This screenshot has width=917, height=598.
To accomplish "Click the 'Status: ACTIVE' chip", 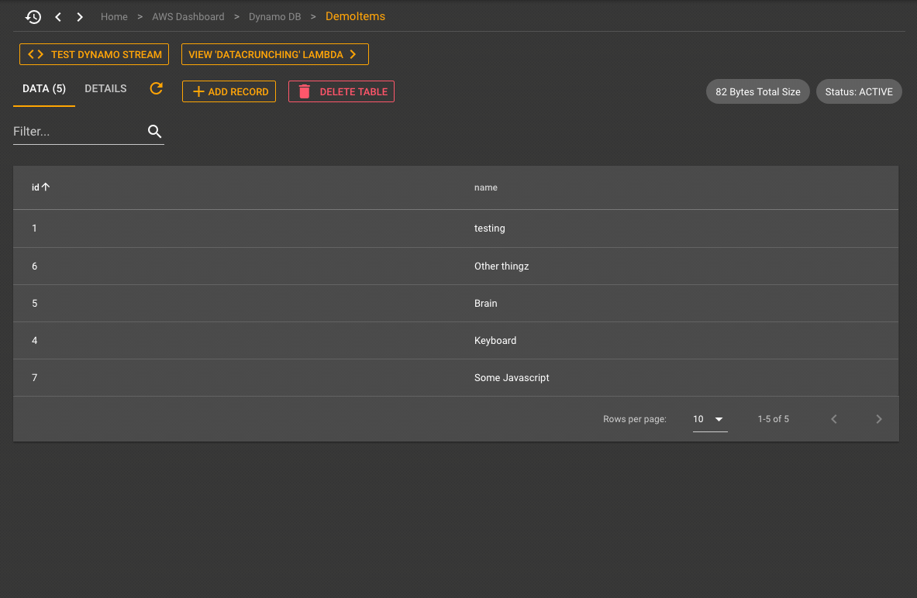I will coord(859,91).
